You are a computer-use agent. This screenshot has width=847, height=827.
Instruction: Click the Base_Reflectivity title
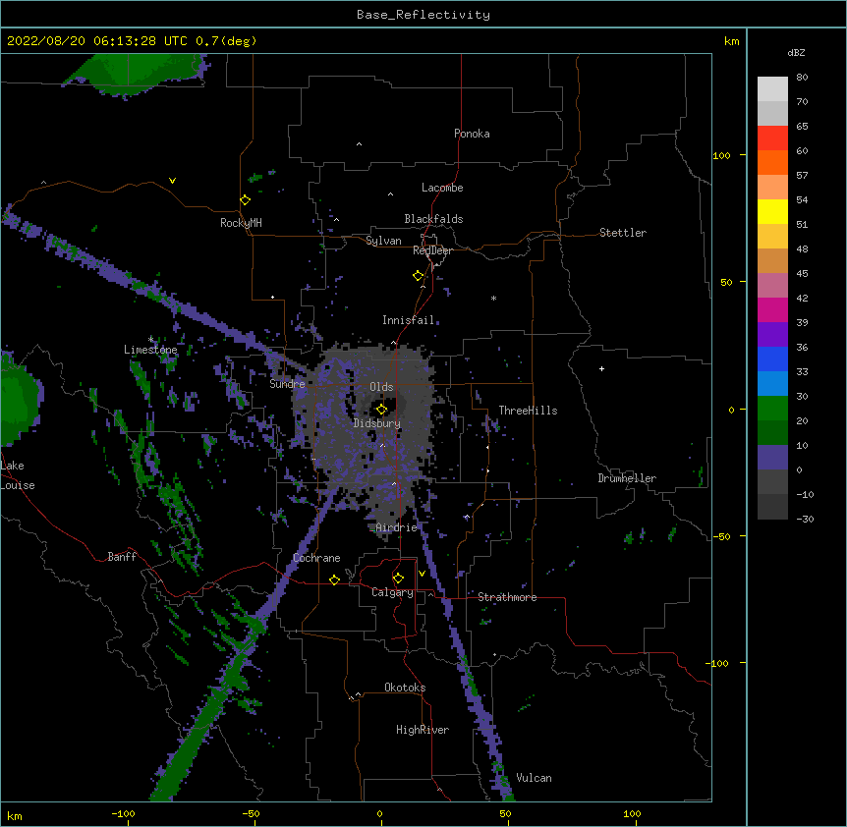click(x=423, y=15)
